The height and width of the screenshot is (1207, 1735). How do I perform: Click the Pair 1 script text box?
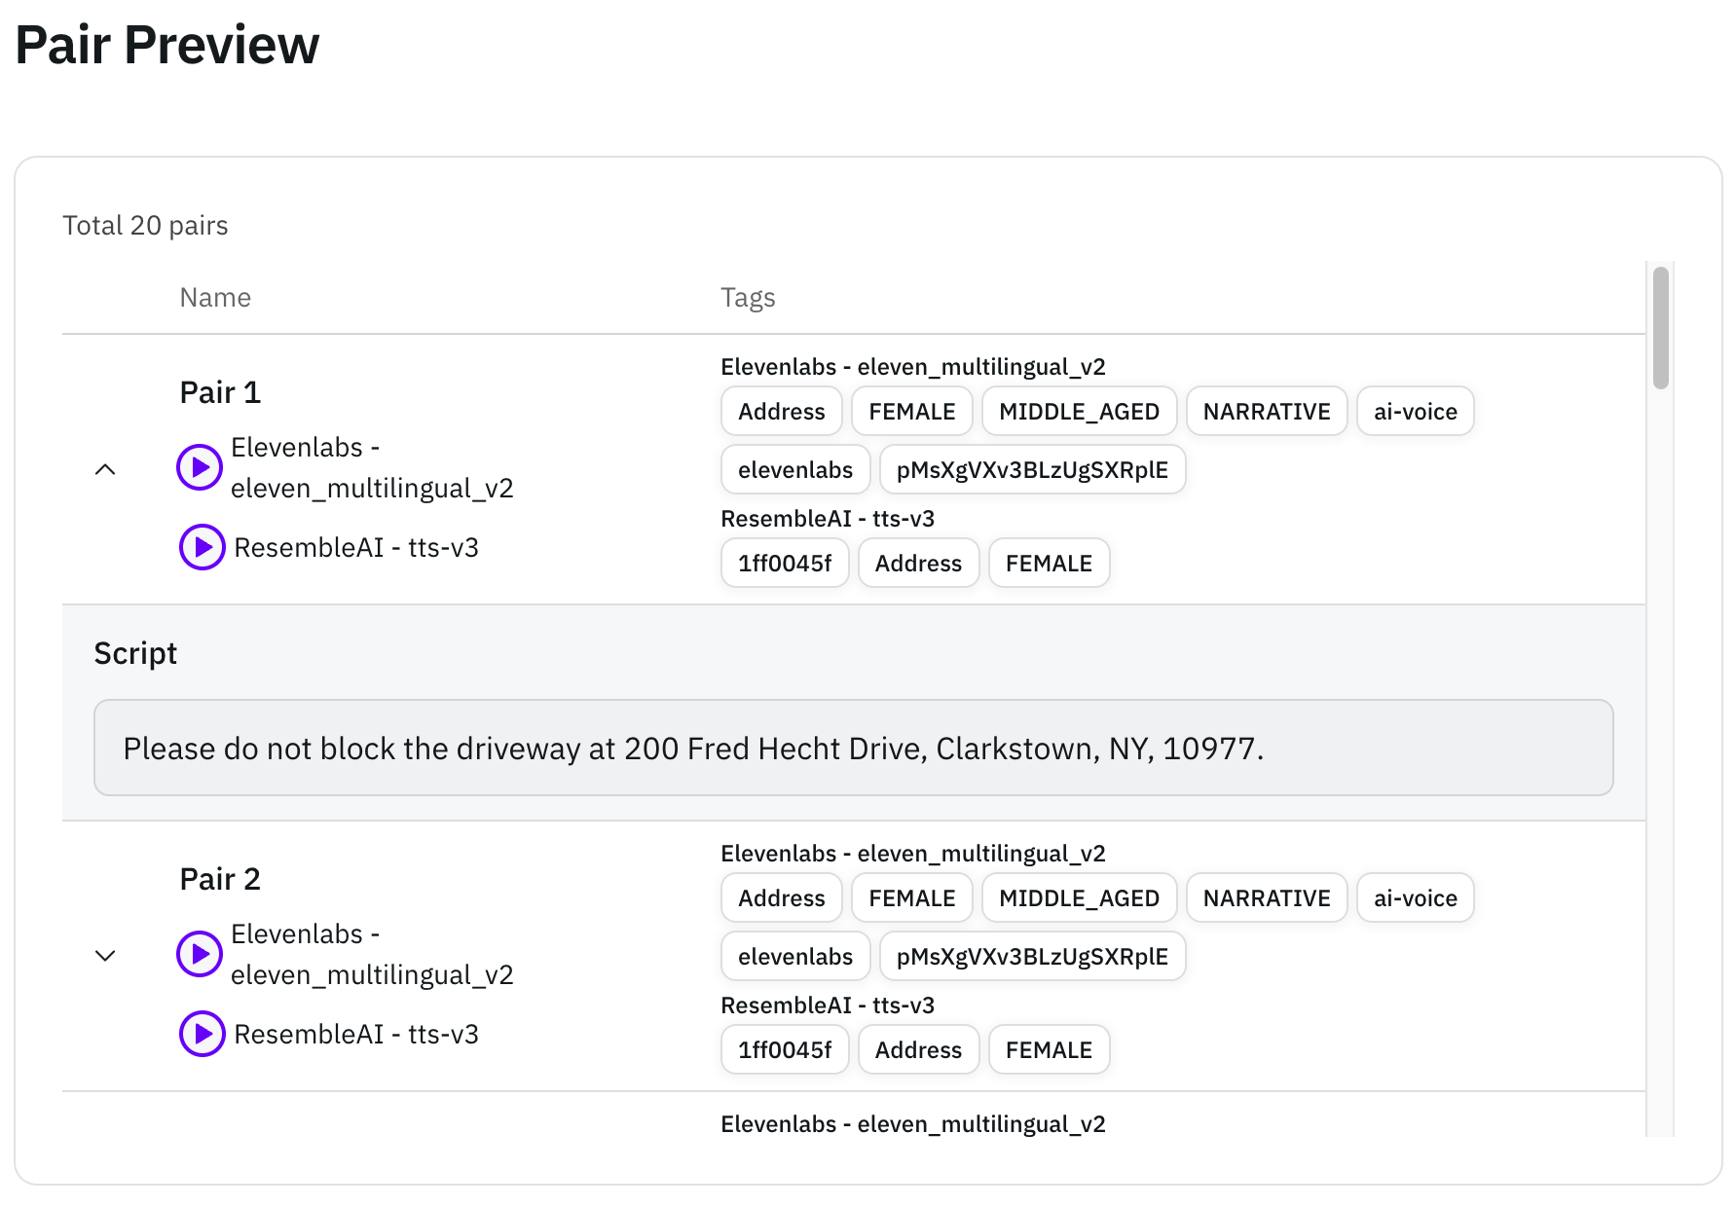(853, 748)
